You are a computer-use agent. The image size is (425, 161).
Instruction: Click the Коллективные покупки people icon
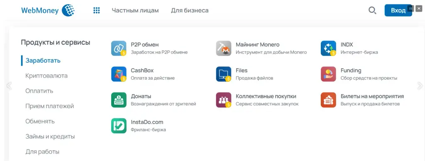[224, 100]
